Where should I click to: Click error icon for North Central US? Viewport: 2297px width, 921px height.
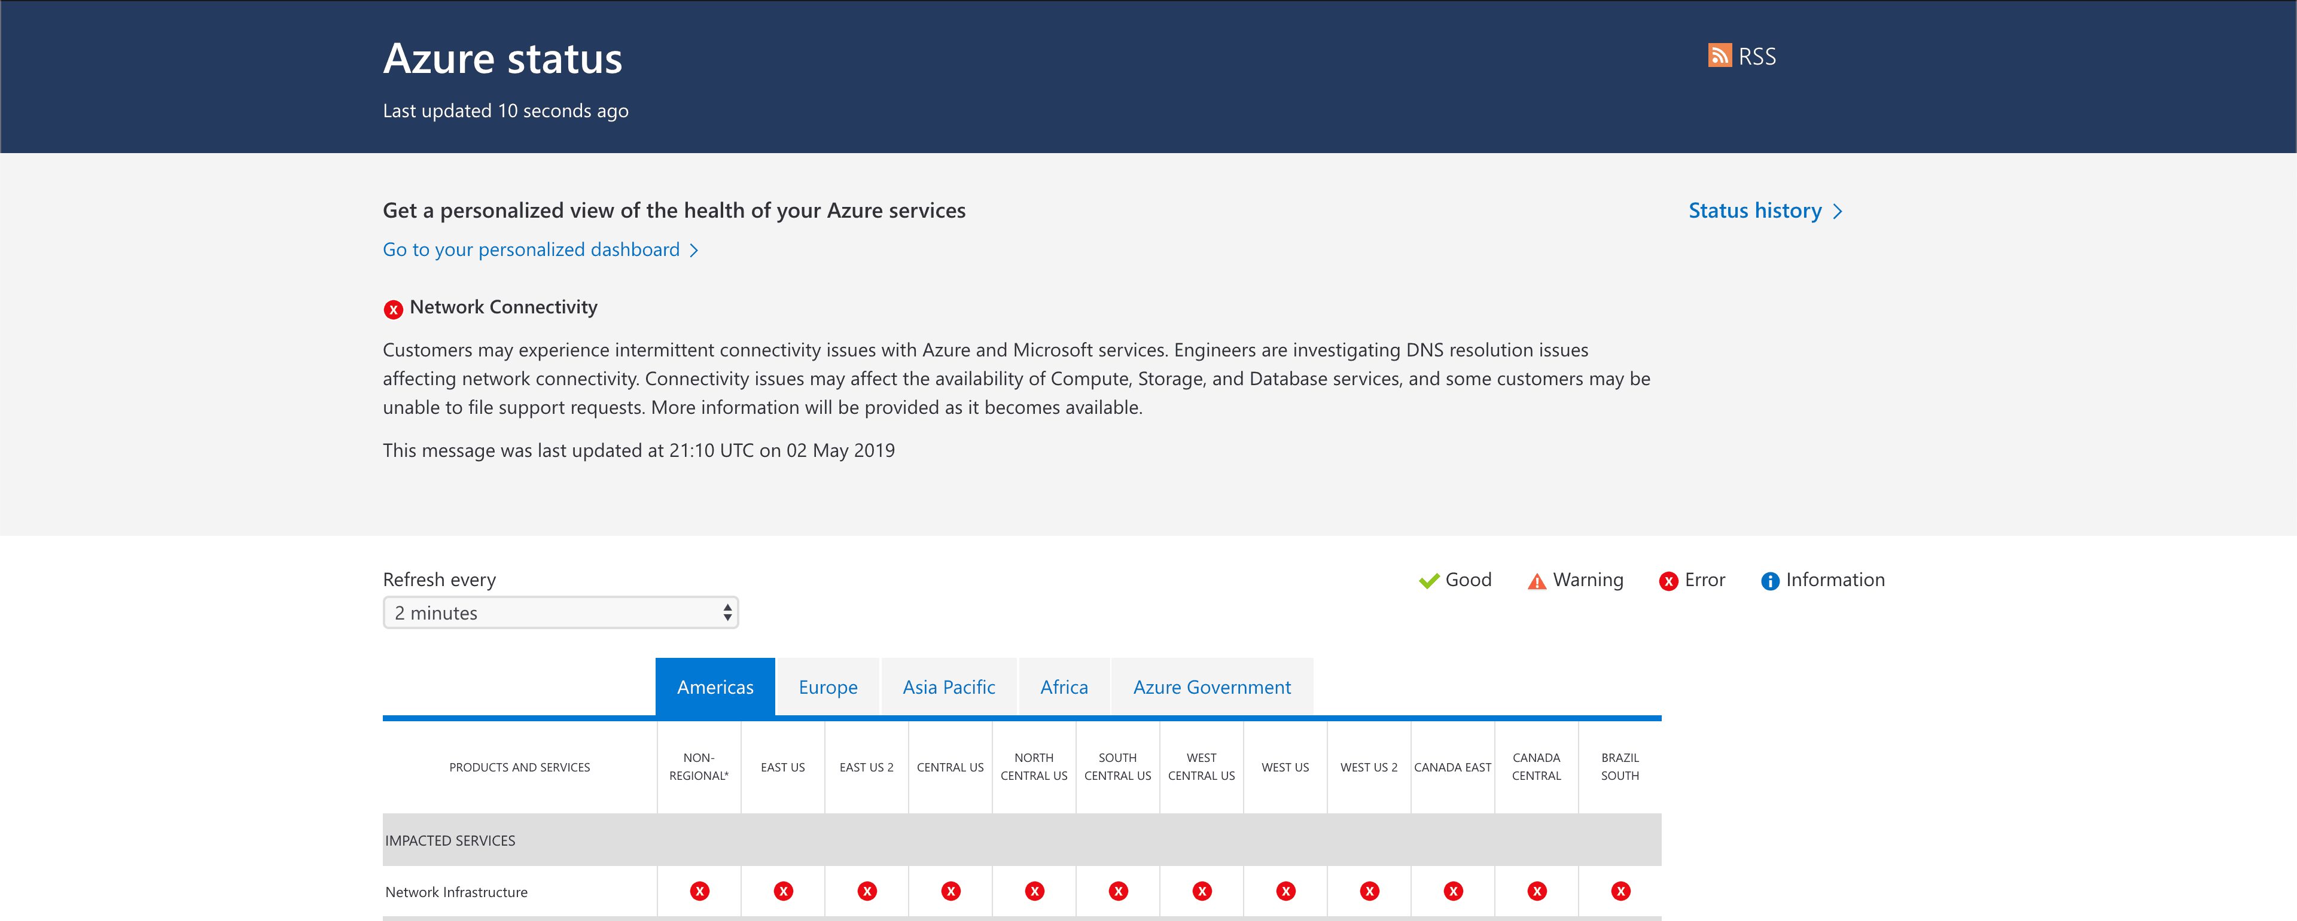1034,890
